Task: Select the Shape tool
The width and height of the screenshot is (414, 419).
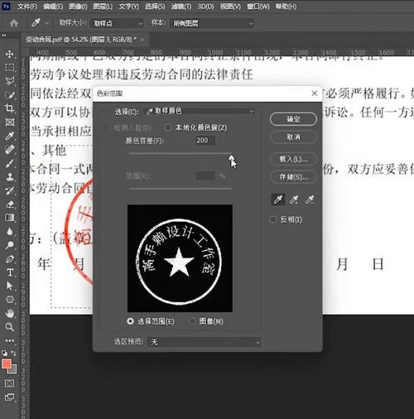Action: click(x=10, y=300)
